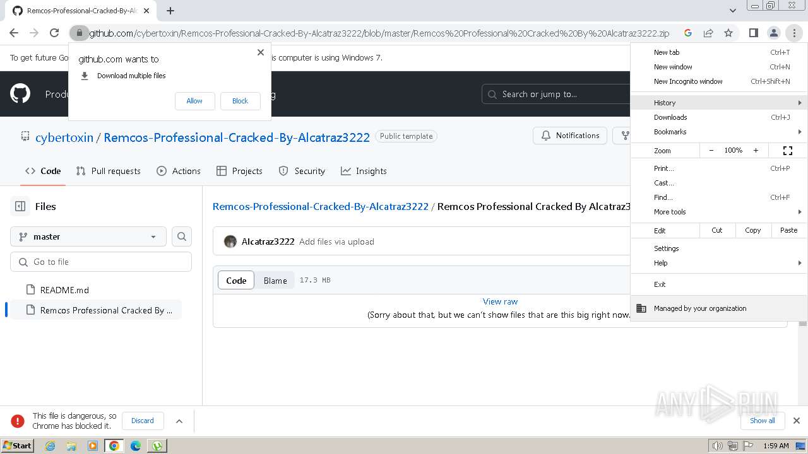Open Microsoft Edge from taskbar
The image size is (808, 454).
[135, 446]
